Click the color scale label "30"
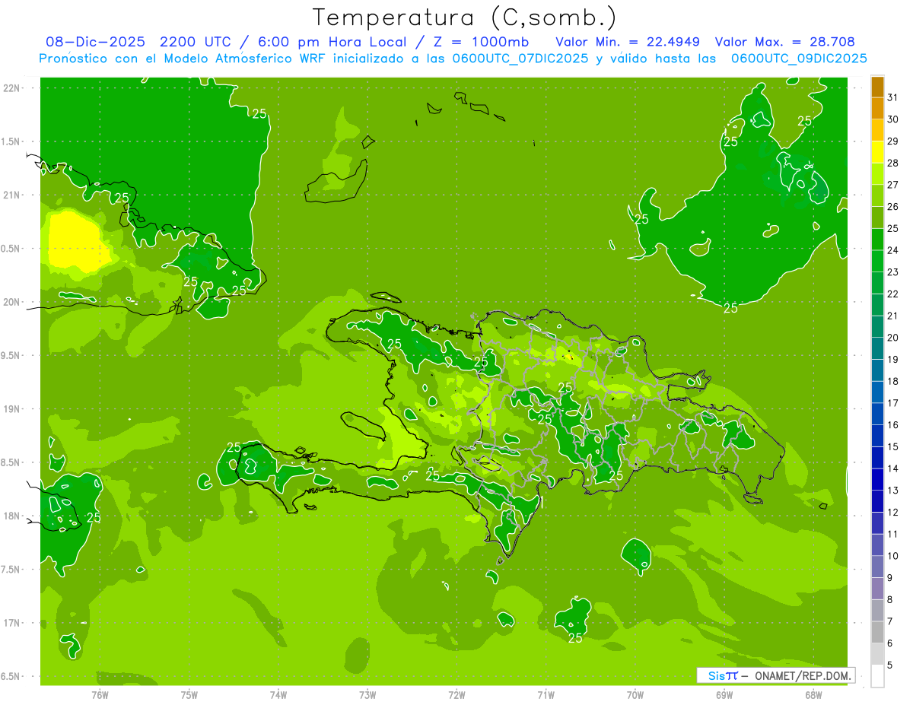913x705 pixels. coord(893,119)
